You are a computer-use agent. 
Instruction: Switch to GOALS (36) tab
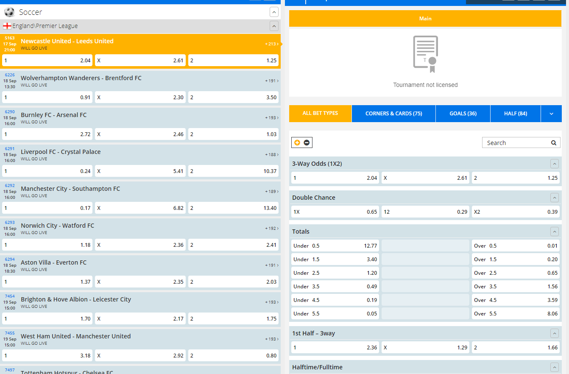463,114
